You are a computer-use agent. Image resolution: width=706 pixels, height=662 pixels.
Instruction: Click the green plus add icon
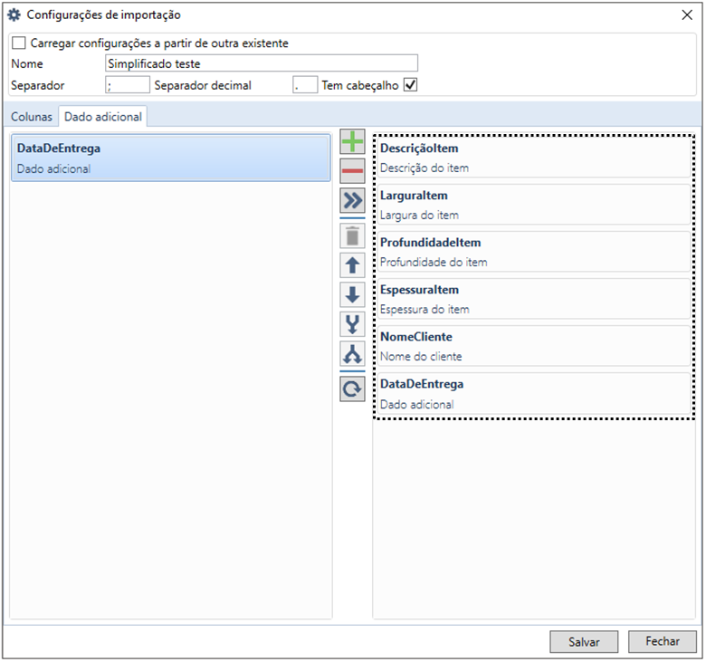[353, 142]
